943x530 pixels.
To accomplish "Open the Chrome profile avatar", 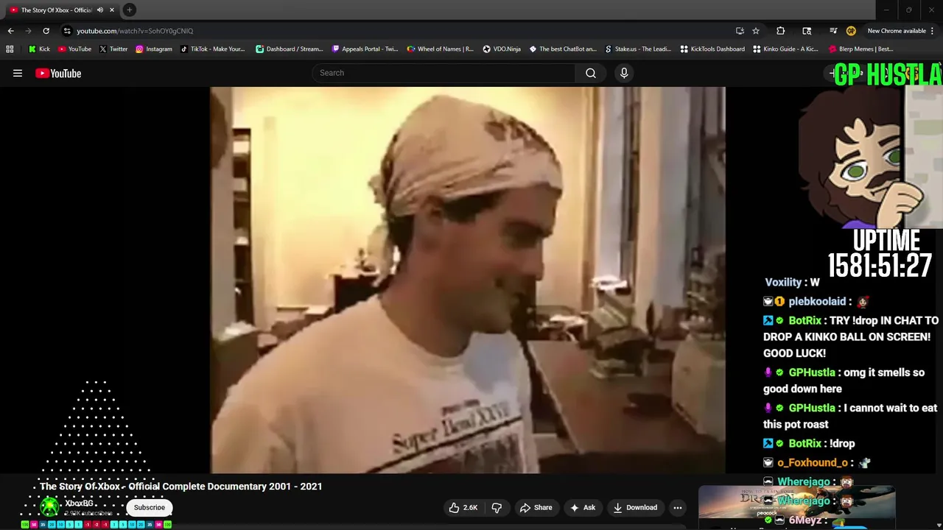I will tap(851, 31).
